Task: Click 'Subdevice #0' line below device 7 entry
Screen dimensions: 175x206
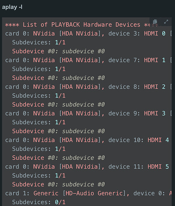Action: 59,78
